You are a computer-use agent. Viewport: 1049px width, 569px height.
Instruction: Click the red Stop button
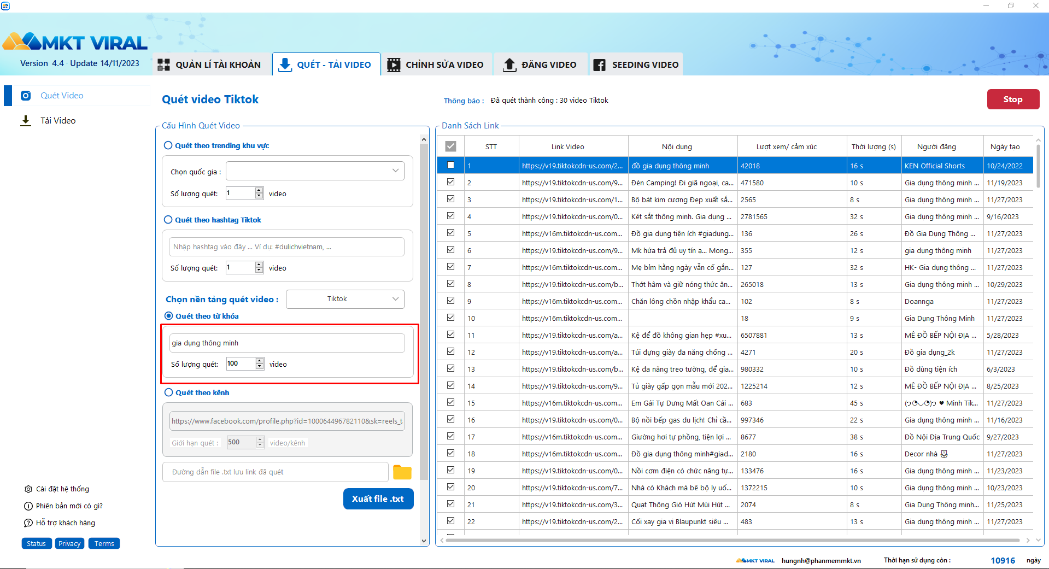click(1013, 99)
